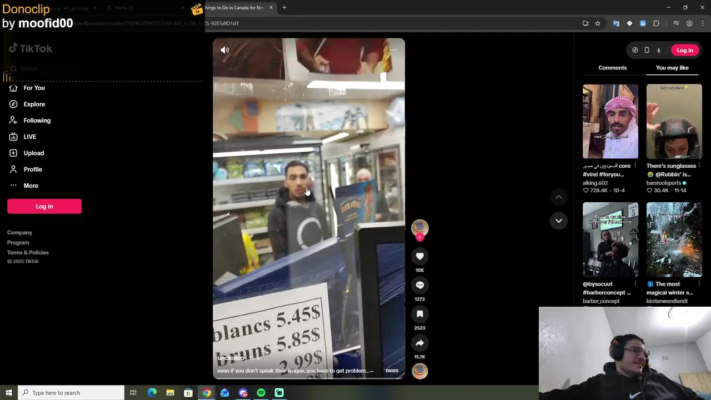Image resolution: width=711 pixels, height=400 pixels.
Task: Close the 'Things to Do in Canada' tab
Action: point(271,7)
